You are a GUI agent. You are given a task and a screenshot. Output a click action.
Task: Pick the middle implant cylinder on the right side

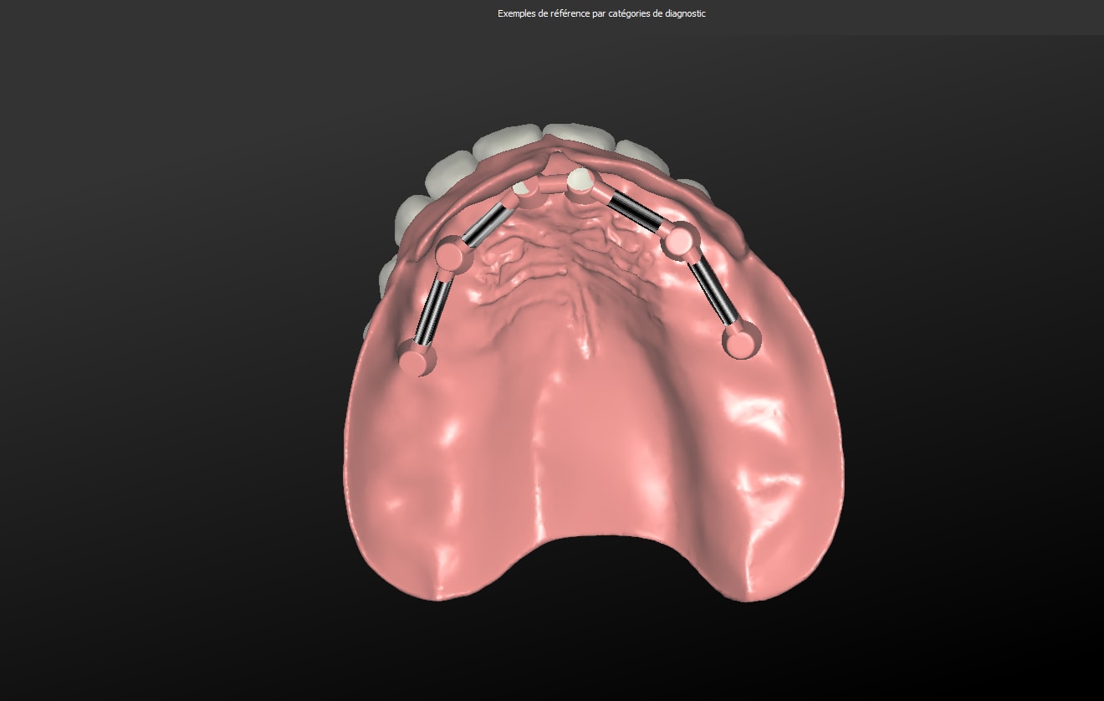click(682, 240)
